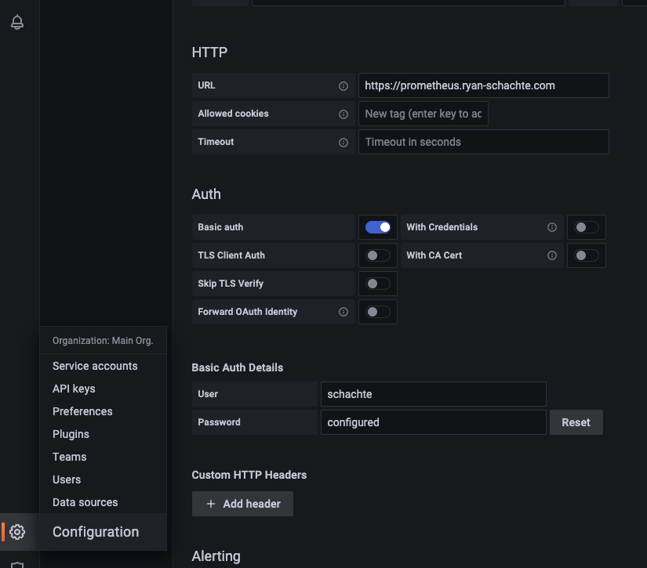Focus the Basic Auth User field
Screen dimensions: 647x568
click(x=433, y=394)
